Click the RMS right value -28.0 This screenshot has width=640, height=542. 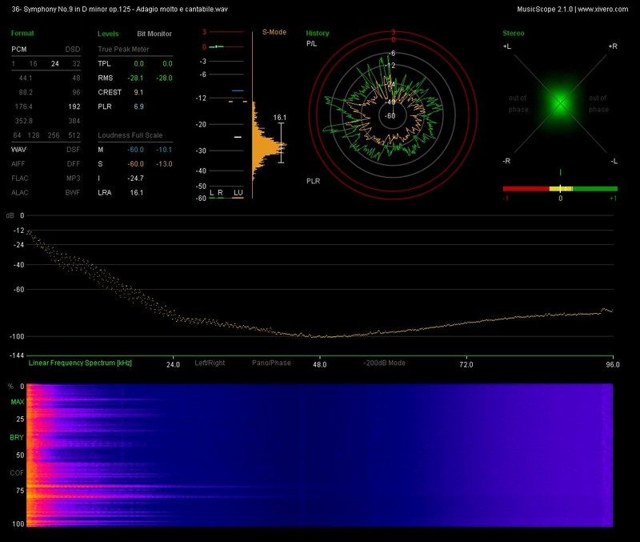coord(164,78)
